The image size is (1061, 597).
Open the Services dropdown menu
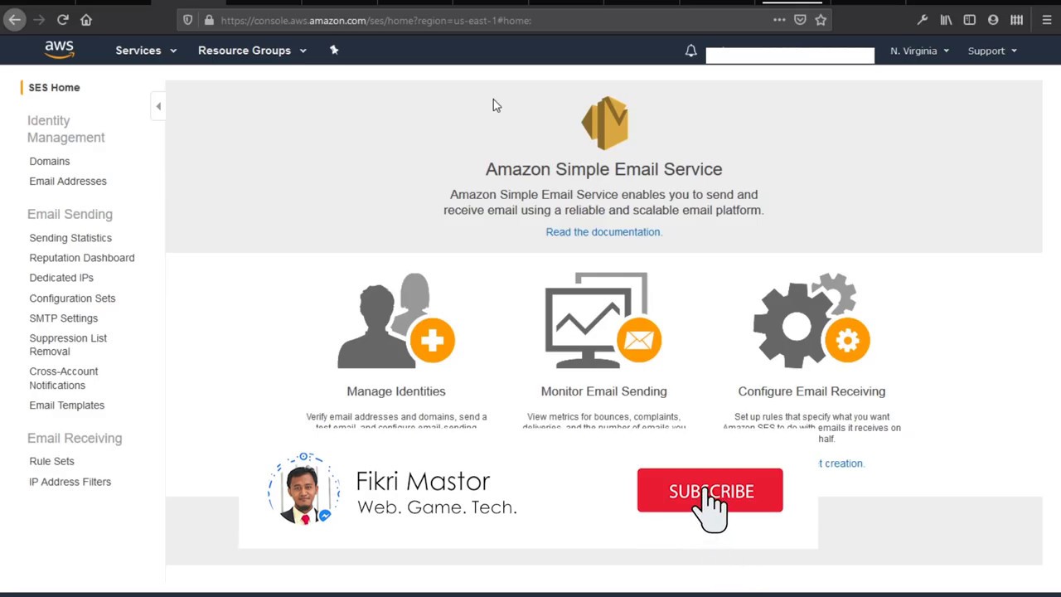[x=146, y=51]
